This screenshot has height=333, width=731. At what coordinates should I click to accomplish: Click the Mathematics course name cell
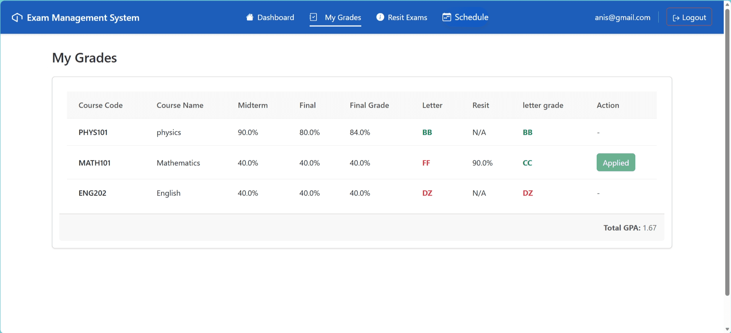(178, 163)
